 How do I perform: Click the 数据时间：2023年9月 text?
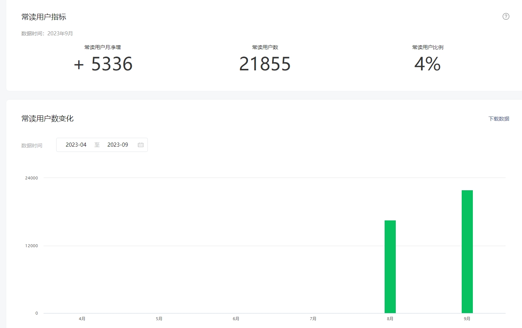(47, 34)
